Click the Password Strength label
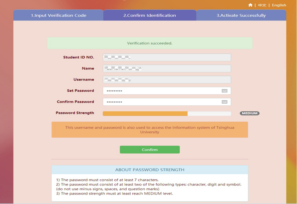 (75, 113)
